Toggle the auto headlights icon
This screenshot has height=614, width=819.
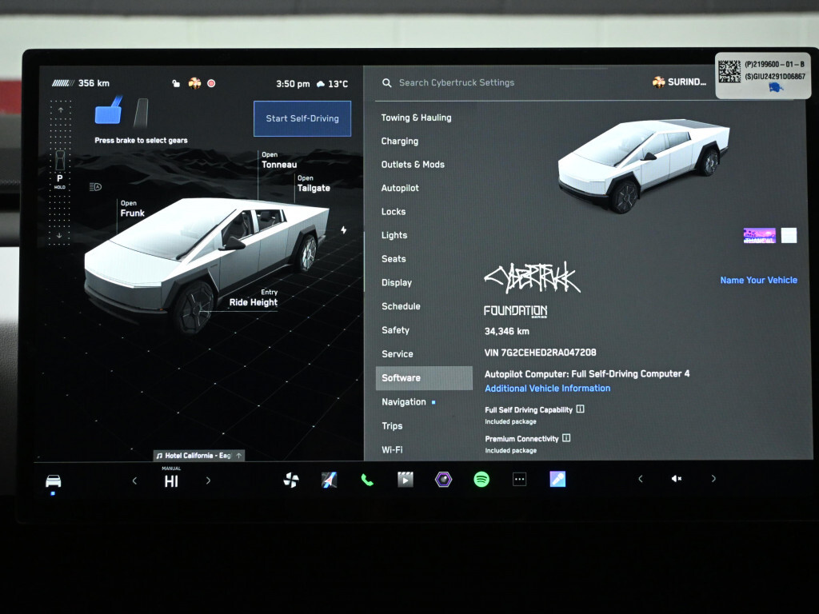pos(96,187)
